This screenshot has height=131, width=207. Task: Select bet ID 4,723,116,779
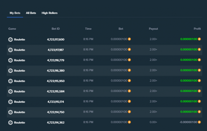56,60
